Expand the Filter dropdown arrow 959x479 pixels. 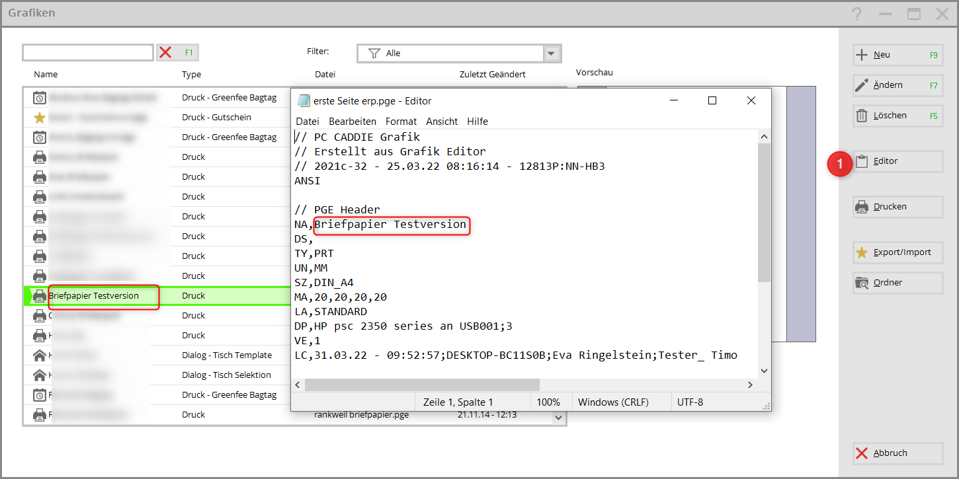click(x=551, y=54)
